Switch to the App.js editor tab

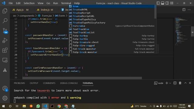pyautogui.click(x=20, y=10)
